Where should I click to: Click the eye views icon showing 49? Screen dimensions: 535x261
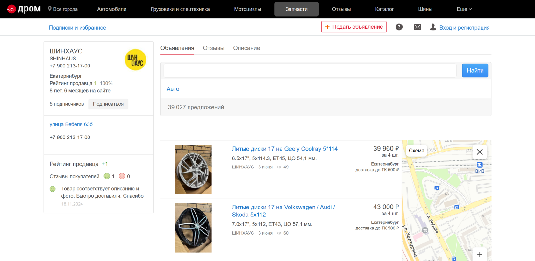point(279,167)
